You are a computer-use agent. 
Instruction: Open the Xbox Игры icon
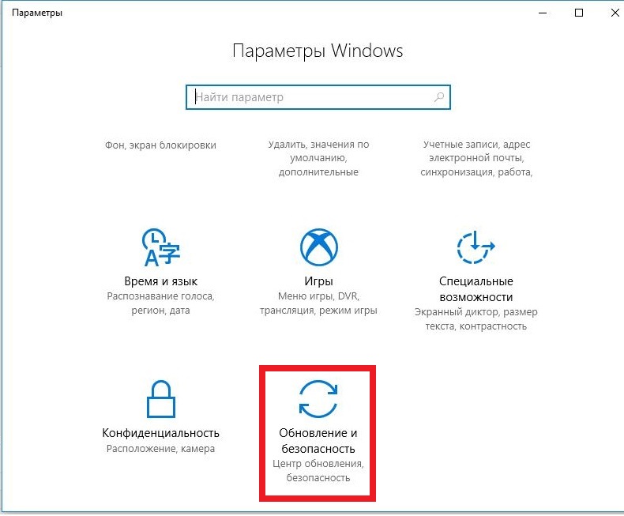(x=318, y=247)
